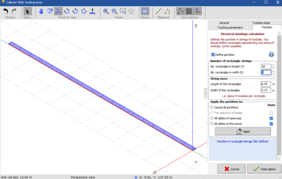The width and height of the screenshot is (282, 179).
Task: Select the pan hand tool
Action: [x=41, y=11]
